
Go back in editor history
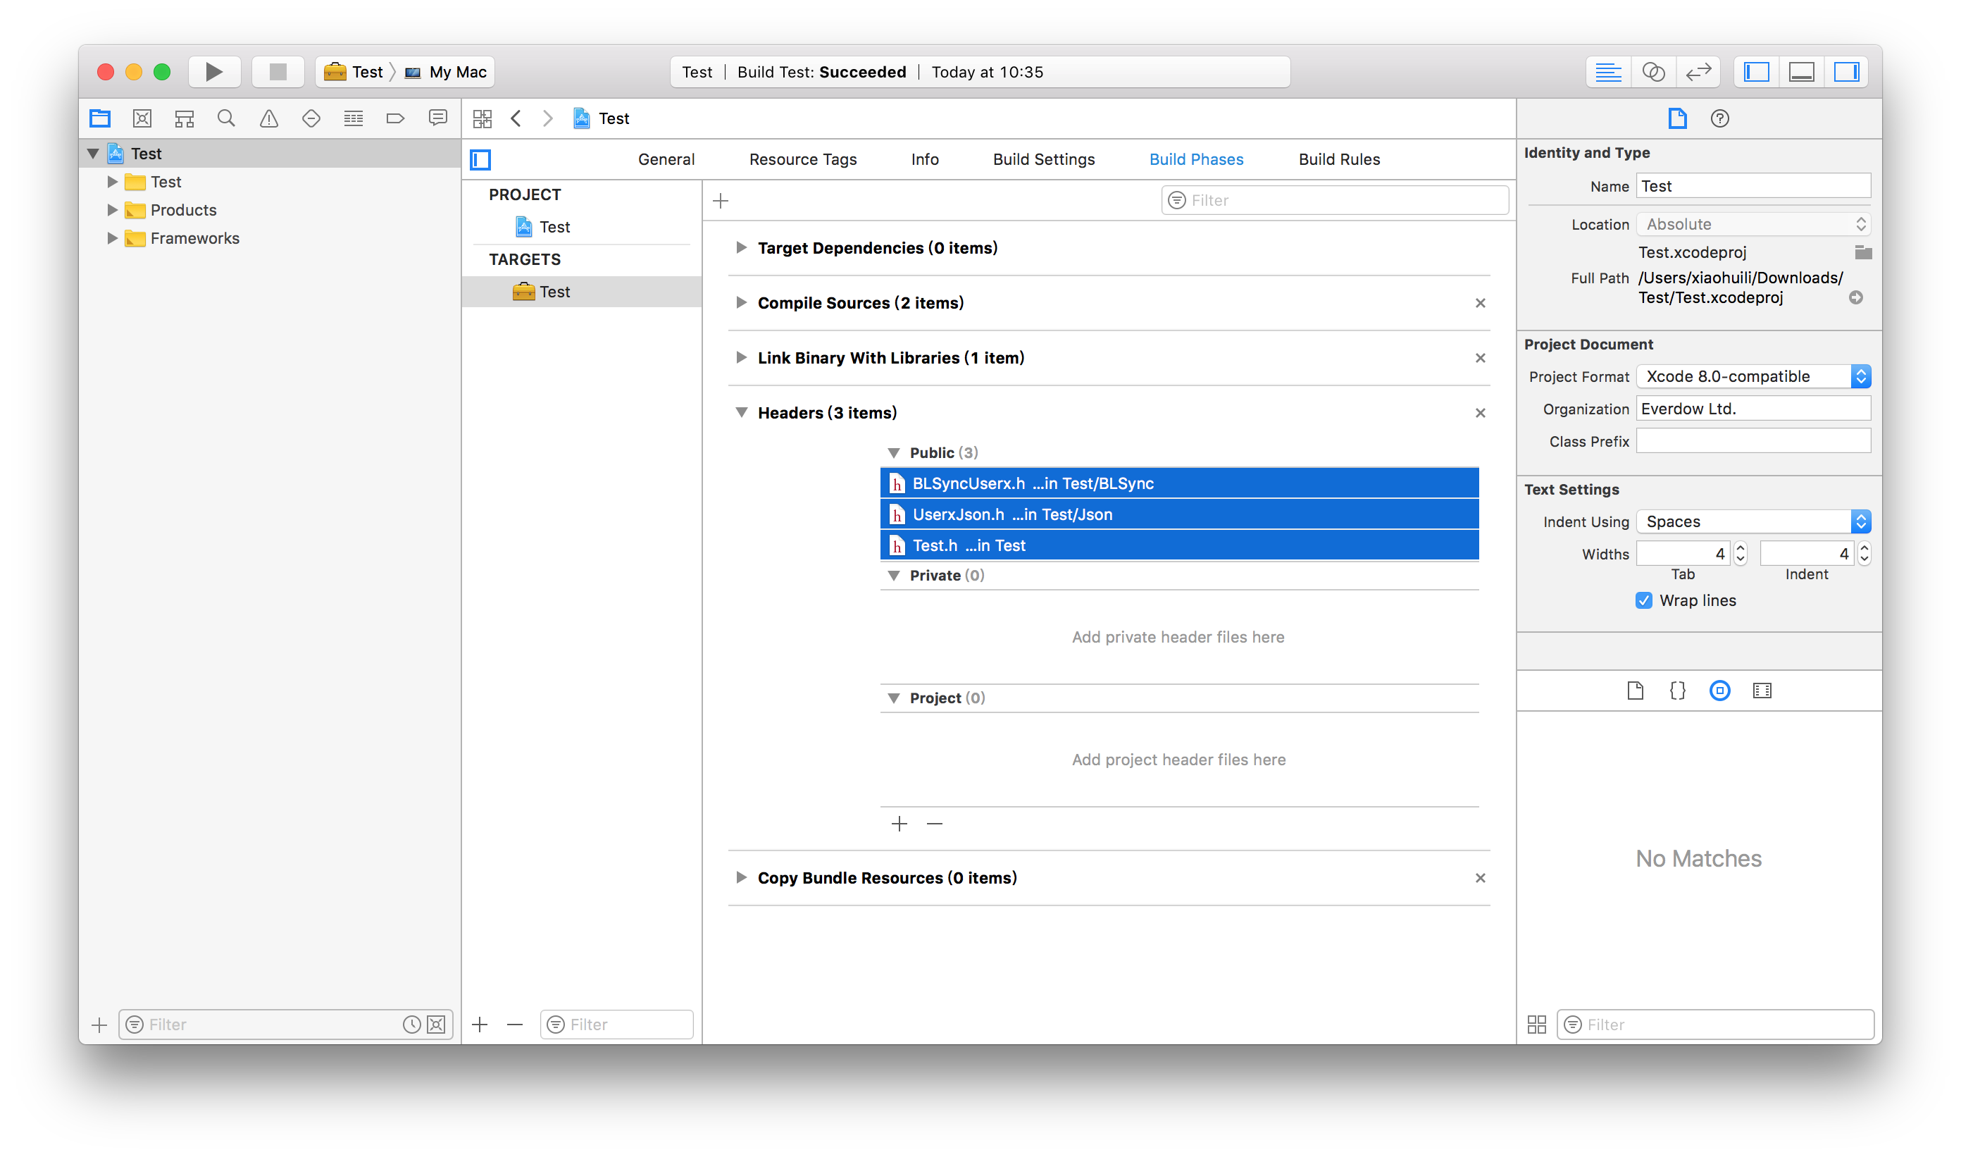pos(516,118)
